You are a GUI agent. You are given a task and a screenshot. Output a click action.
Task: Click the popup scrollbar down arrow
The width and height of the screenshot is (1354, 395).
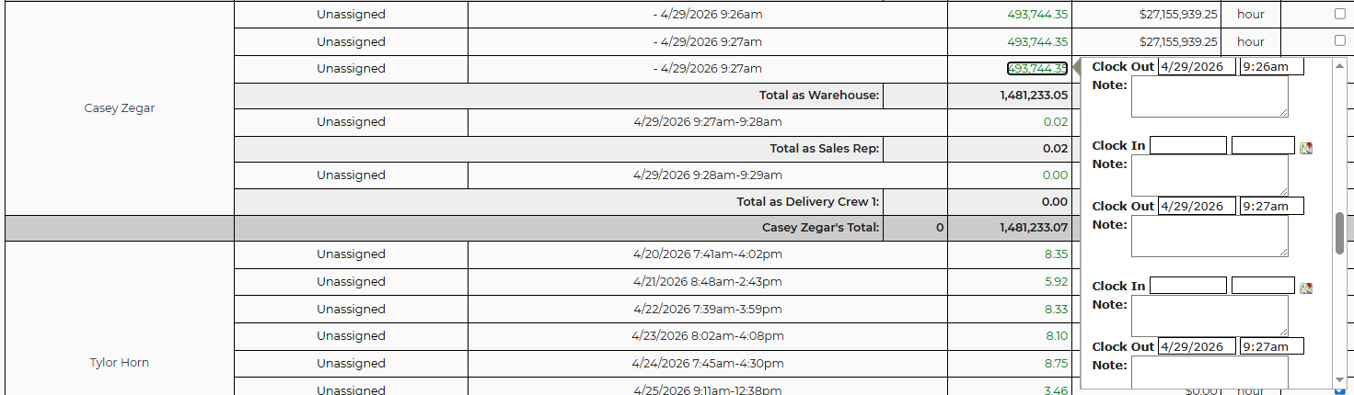click(1339, 378)
